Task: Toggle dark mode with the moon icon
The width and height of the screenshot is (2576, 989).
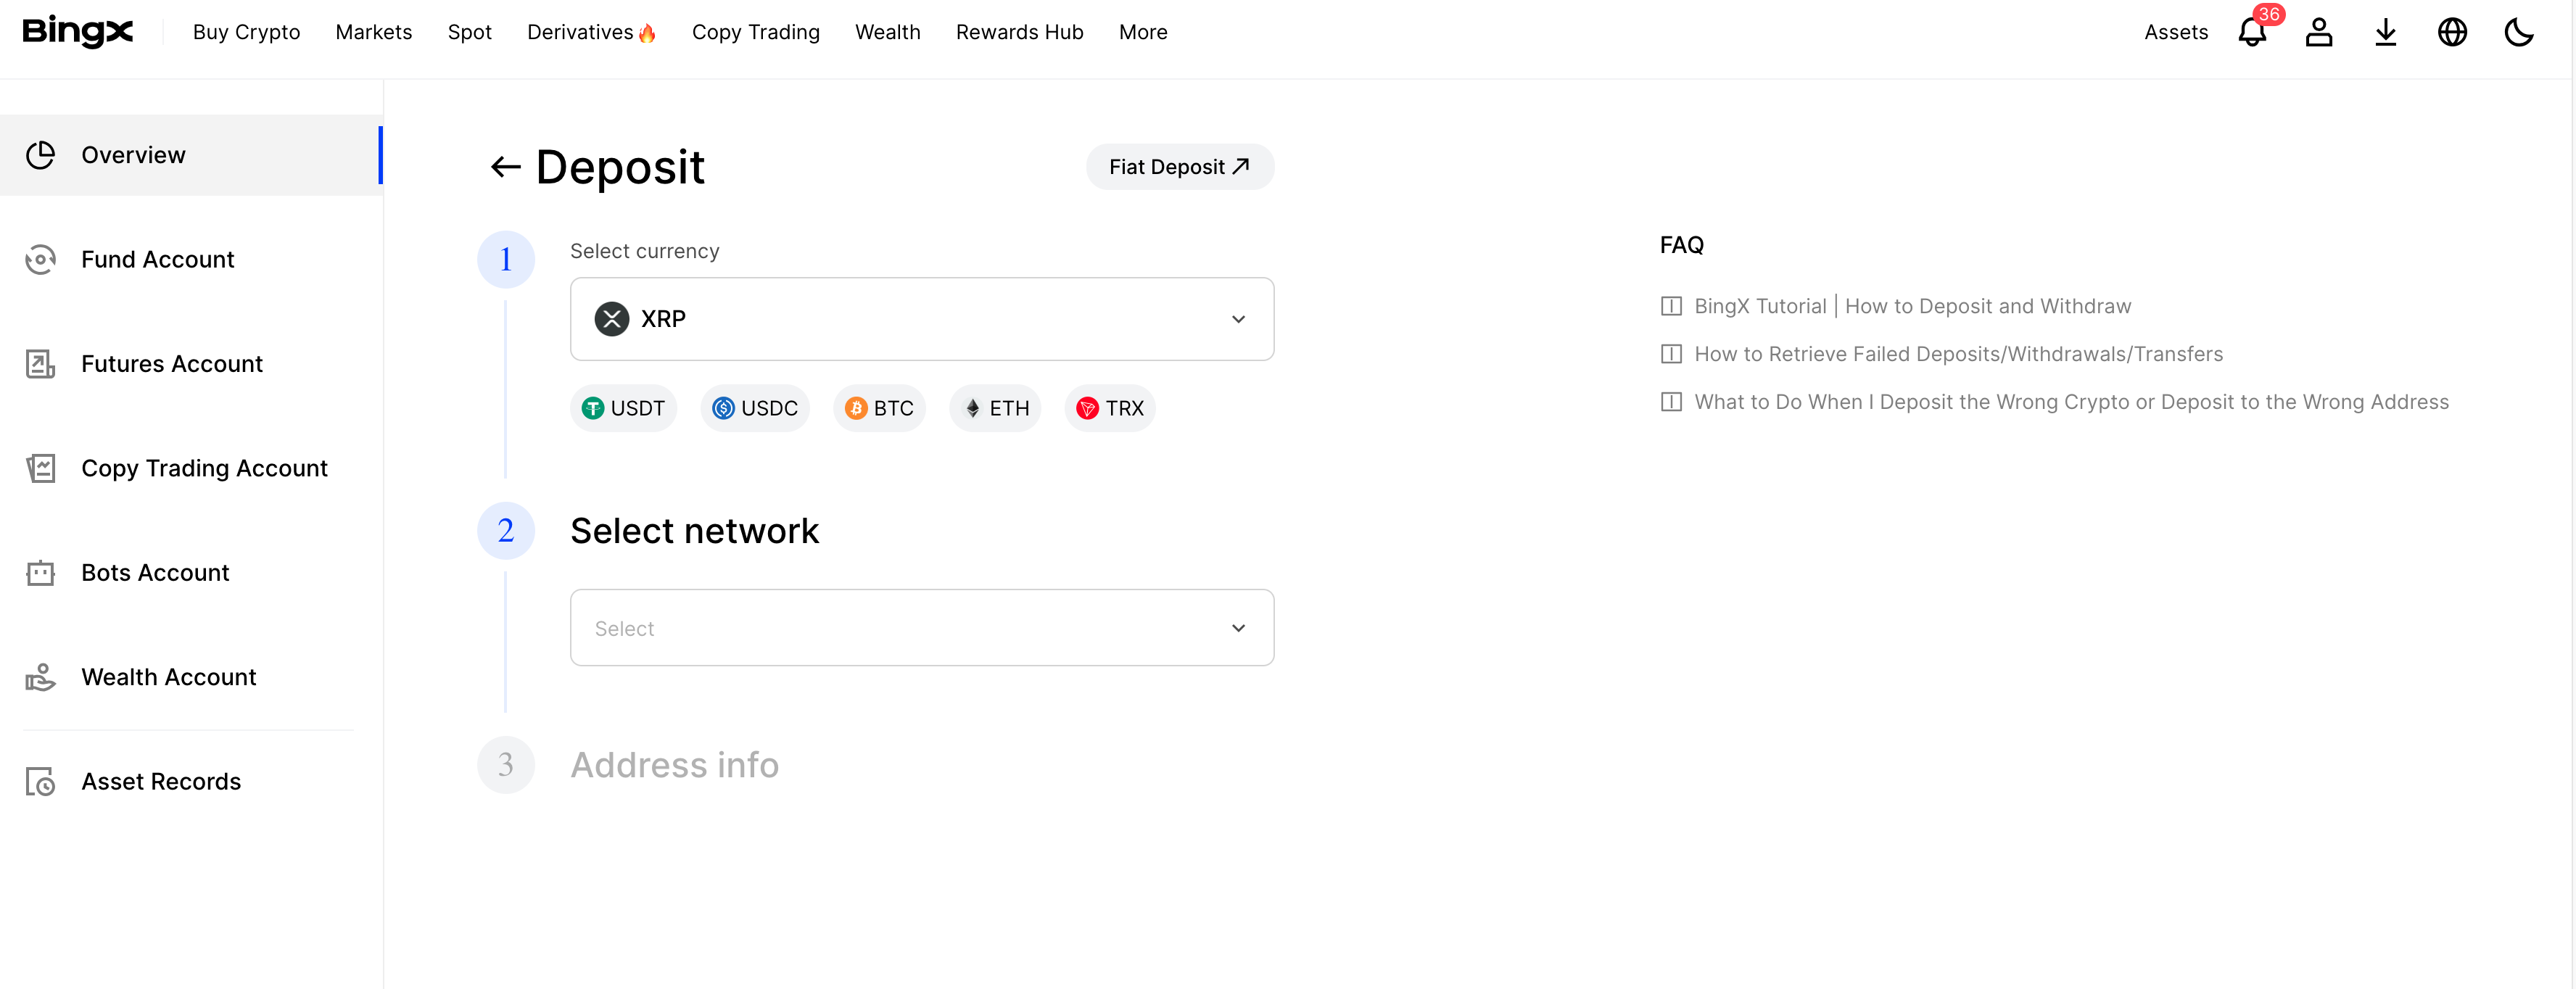Action: point(2518,32)
